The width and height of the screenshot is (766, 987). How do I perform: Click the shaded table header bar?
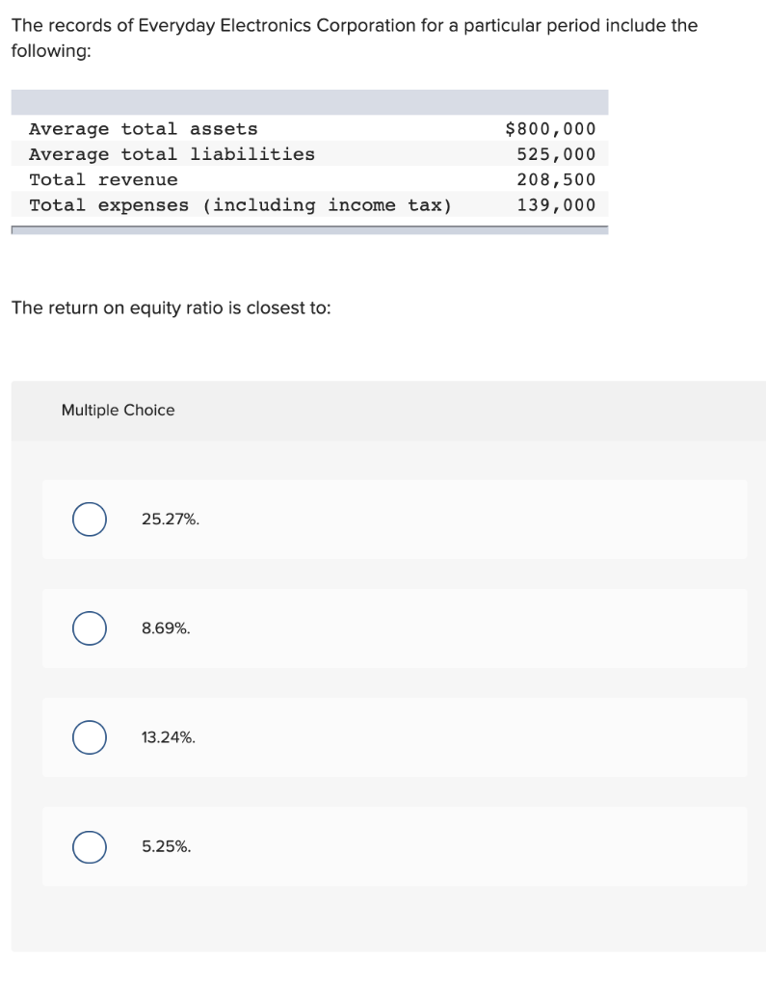coord(309,102)
